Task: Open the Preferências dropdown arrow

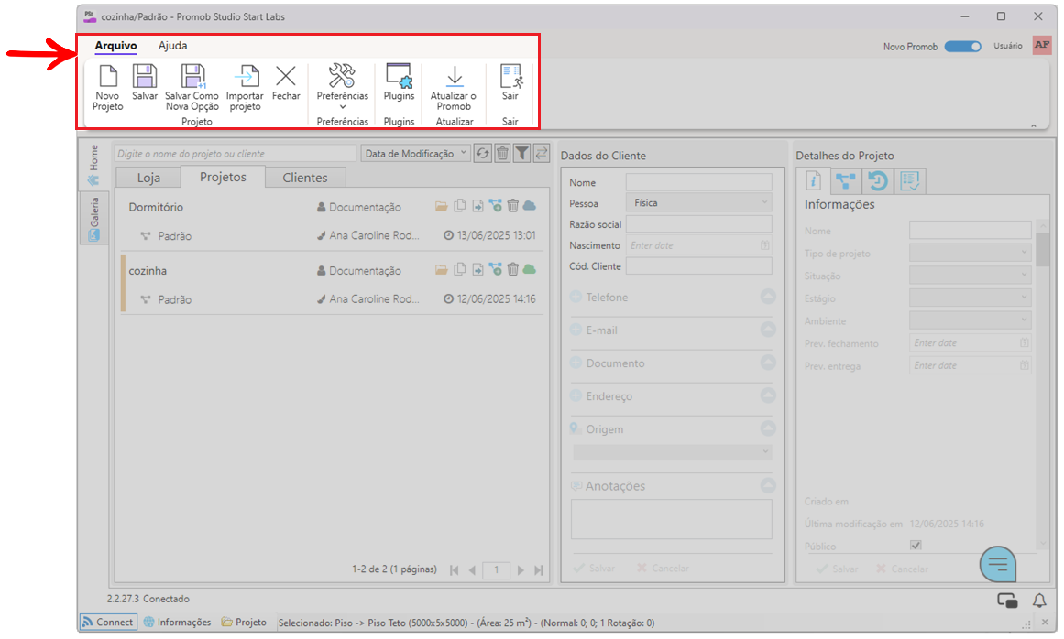Action: [343, 107]
